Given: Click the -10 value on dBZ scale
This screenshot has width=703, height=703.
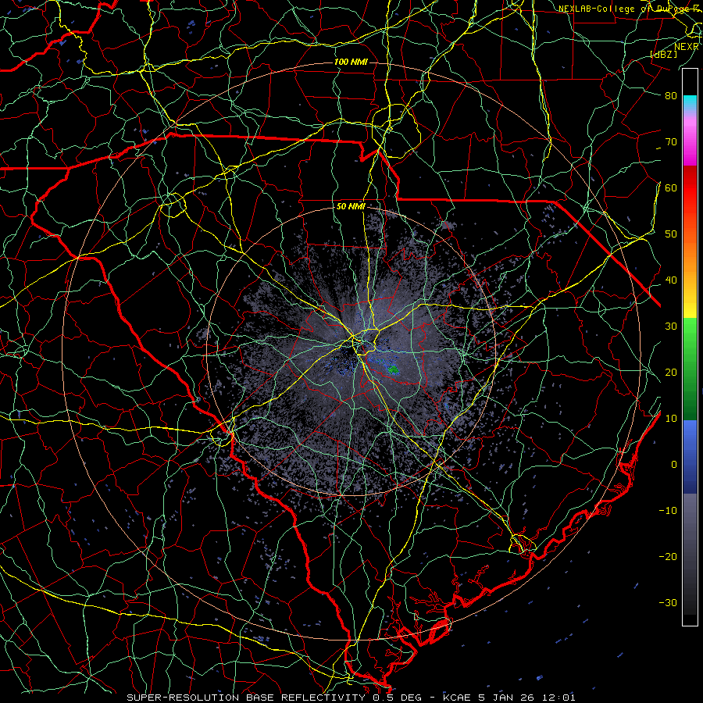Looking at the screenshot, I should tap(668, 511).
